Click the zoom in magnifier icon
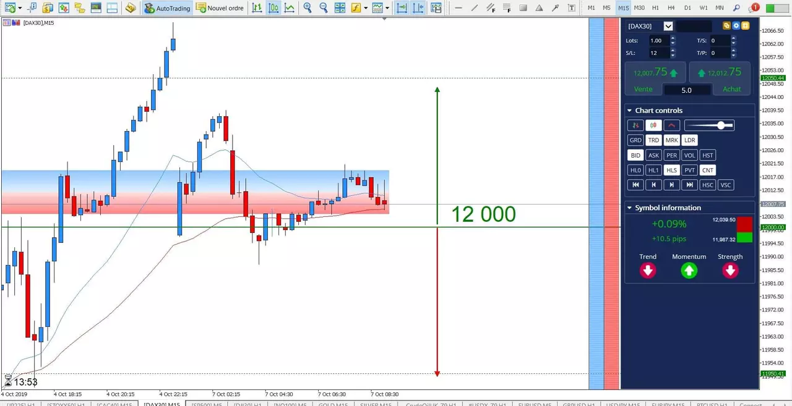Image resolution: width=792 pixels, height=406 pixels. [x=308, y=8]
